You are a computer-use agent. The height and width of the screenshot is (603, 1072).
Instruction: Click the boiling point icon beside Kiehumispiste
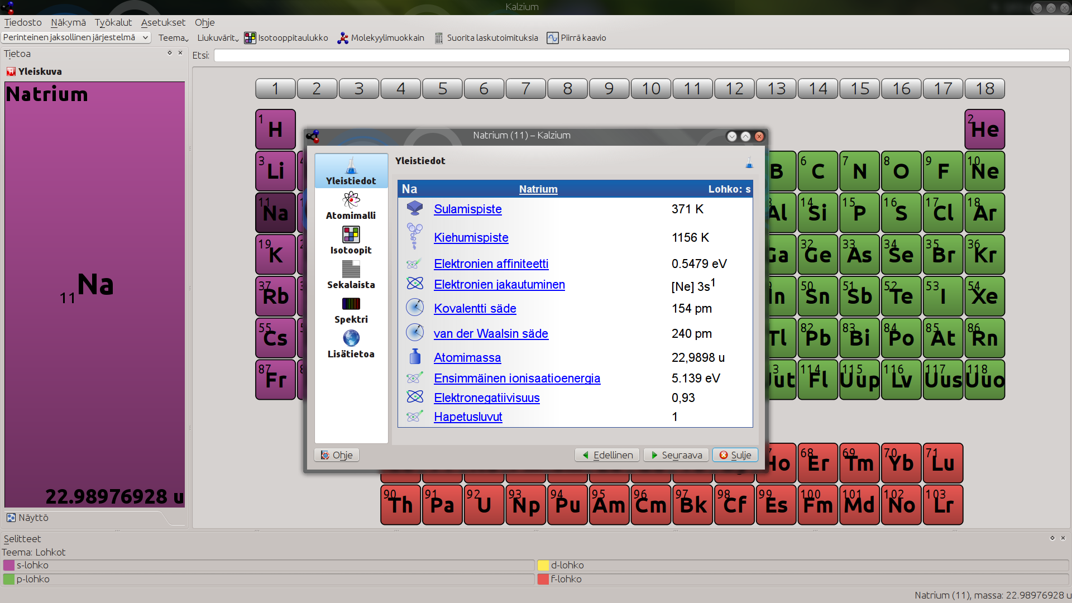(x=415, y=236)
